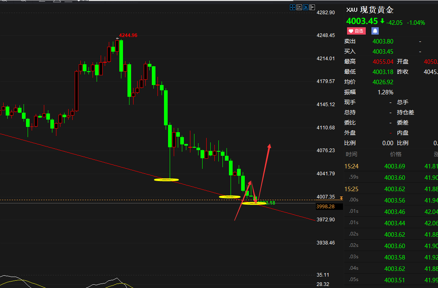The width and height of the screenshot is (438, 288).
Task: Click the interval measure icon above the chart
Action: [x=299, y=7]
